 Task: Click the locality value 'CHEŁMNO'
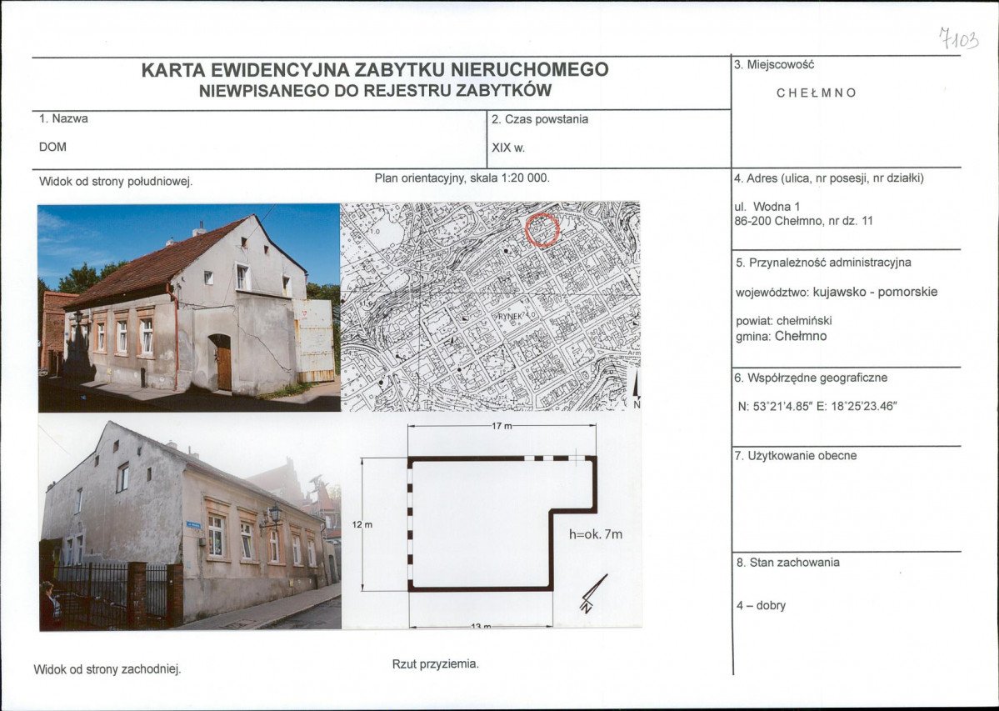coord(817,93)
